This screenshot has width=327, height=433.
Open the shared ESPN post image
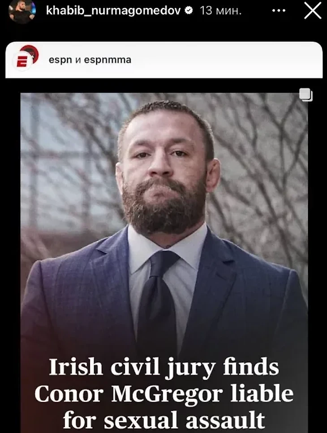pyautogui.click(x=164, y=263)
